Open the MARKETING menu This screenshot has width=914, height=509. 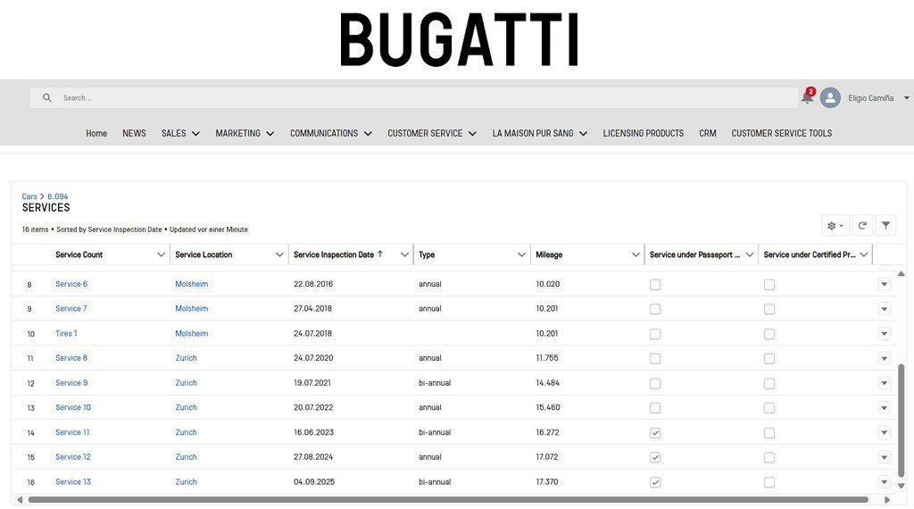245,134
